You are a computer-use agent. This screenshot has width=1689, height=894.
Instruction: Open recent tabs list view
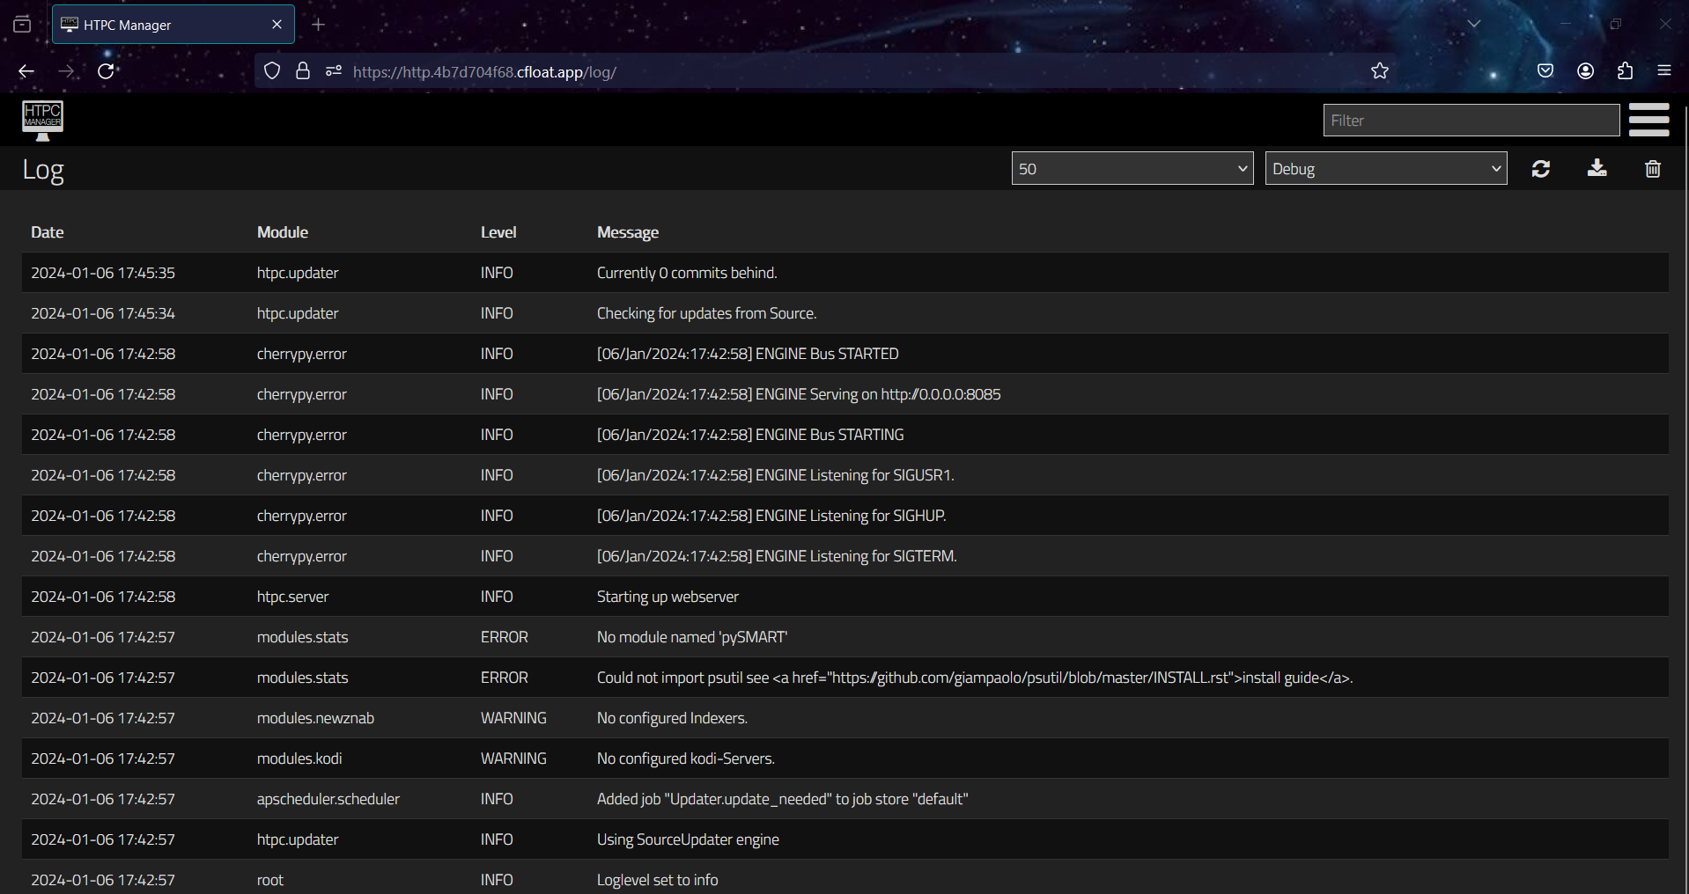click(x=22, y=25)
